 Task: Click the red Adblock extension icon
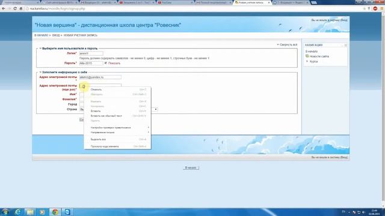point(375,8)
